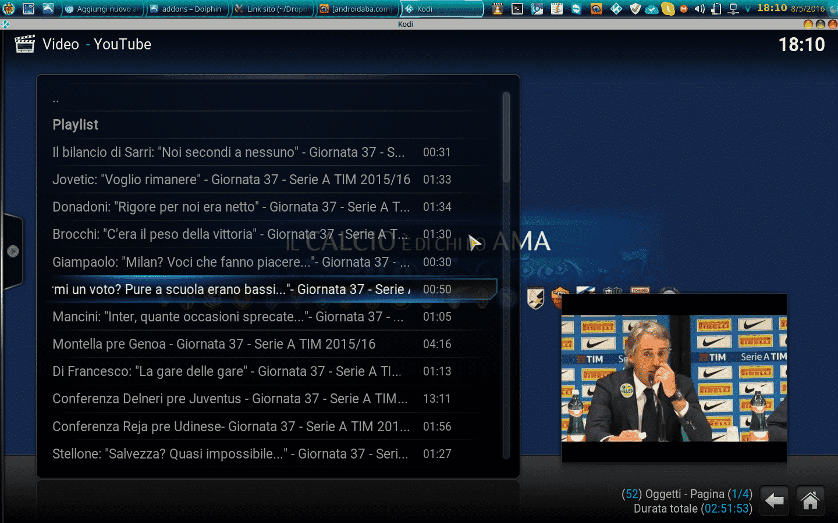The width and height of the screenshot is (838, 523).
Task: Go to parent folder '..' entry
Action: 274,99
